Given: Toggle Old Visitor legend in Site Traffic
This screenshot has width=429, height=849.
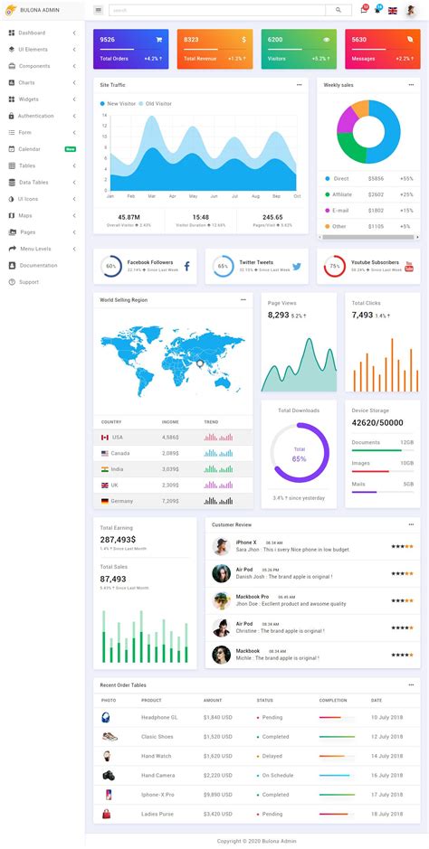Looking at the screenshot, I should (x=155, y=103).
